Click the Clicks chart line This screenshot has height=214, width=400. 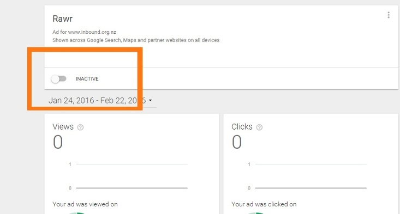pyautogui.click(x=311, y=188)
